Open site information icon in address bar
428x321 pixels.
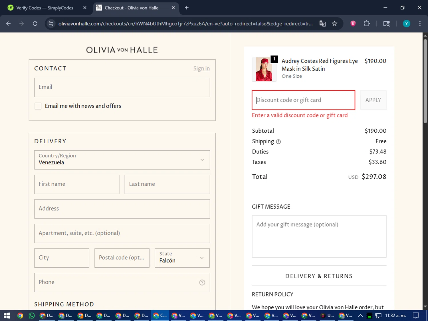(x=51, y=24)
